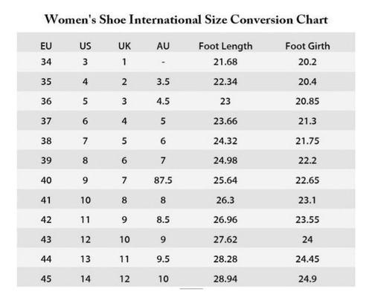Select foot girth 20.85 cell
Viewport: 372px width, 303px height.
point(307,101)
